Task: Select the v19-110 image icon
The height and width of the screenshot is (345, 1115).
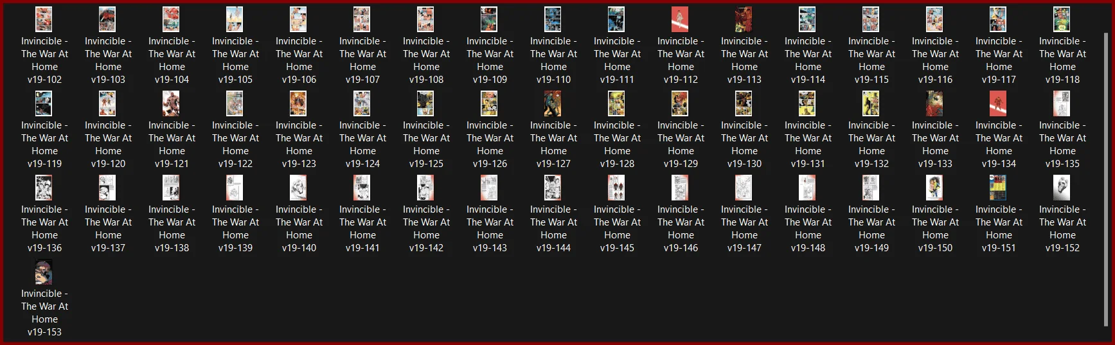Action: pyautogui.click(x=553, y=20)
